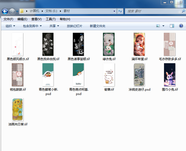Select the 油画向日葵.tif thumbnail
This screenshot has width=186, height=151.
click(18, 110)
